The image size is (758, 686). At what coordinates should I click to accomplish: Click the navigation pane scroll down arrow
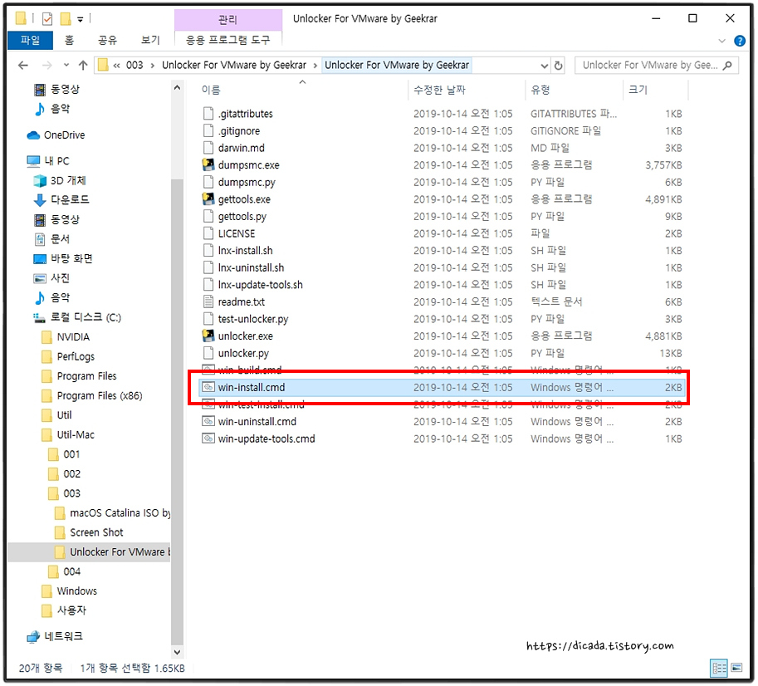[x=177, y=652]
